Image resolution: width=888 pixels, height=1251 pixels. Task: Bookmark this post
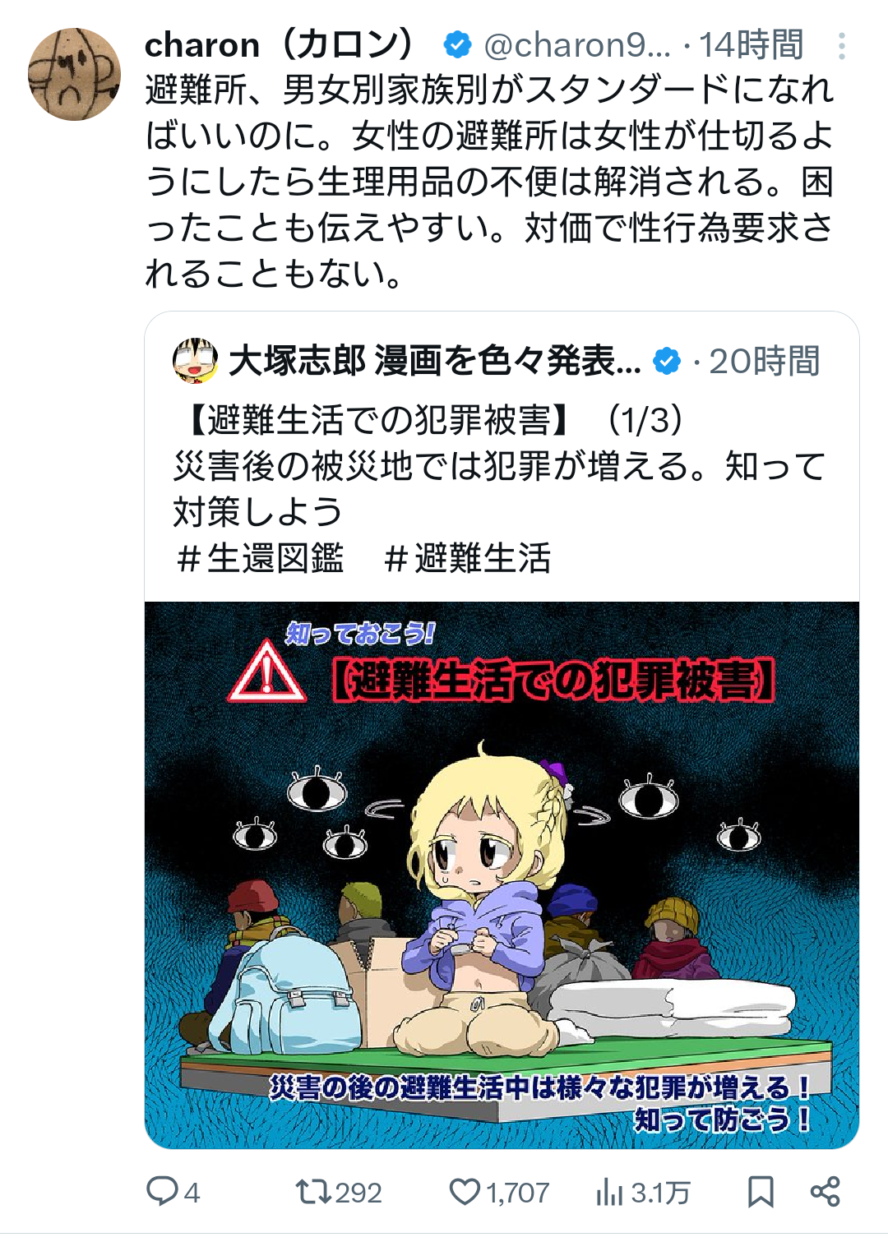pyautogui.click(x=761, y=1191)
